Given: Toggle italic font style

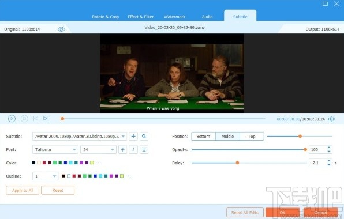Looking at the screenshot, I should click(x=133, y=150).
